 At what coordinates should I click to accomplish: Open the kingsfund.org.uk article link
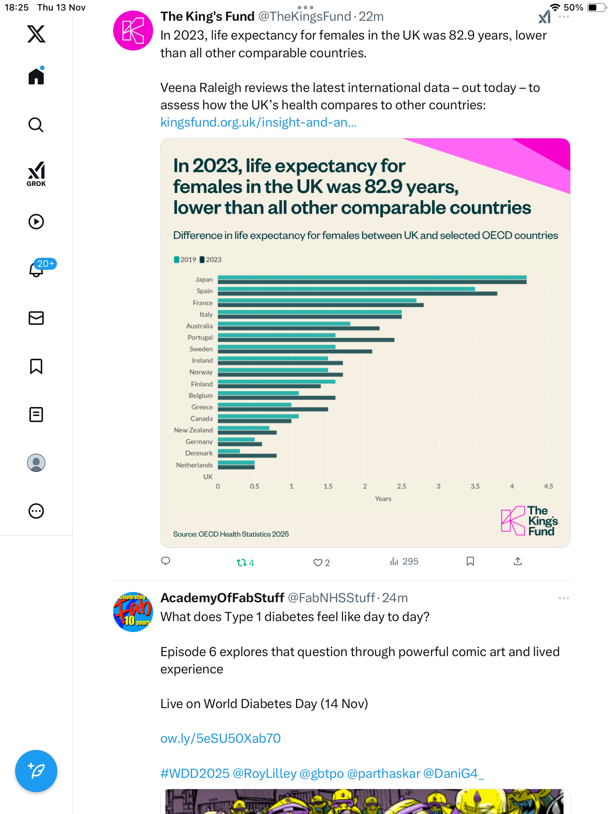coord(258,122)
